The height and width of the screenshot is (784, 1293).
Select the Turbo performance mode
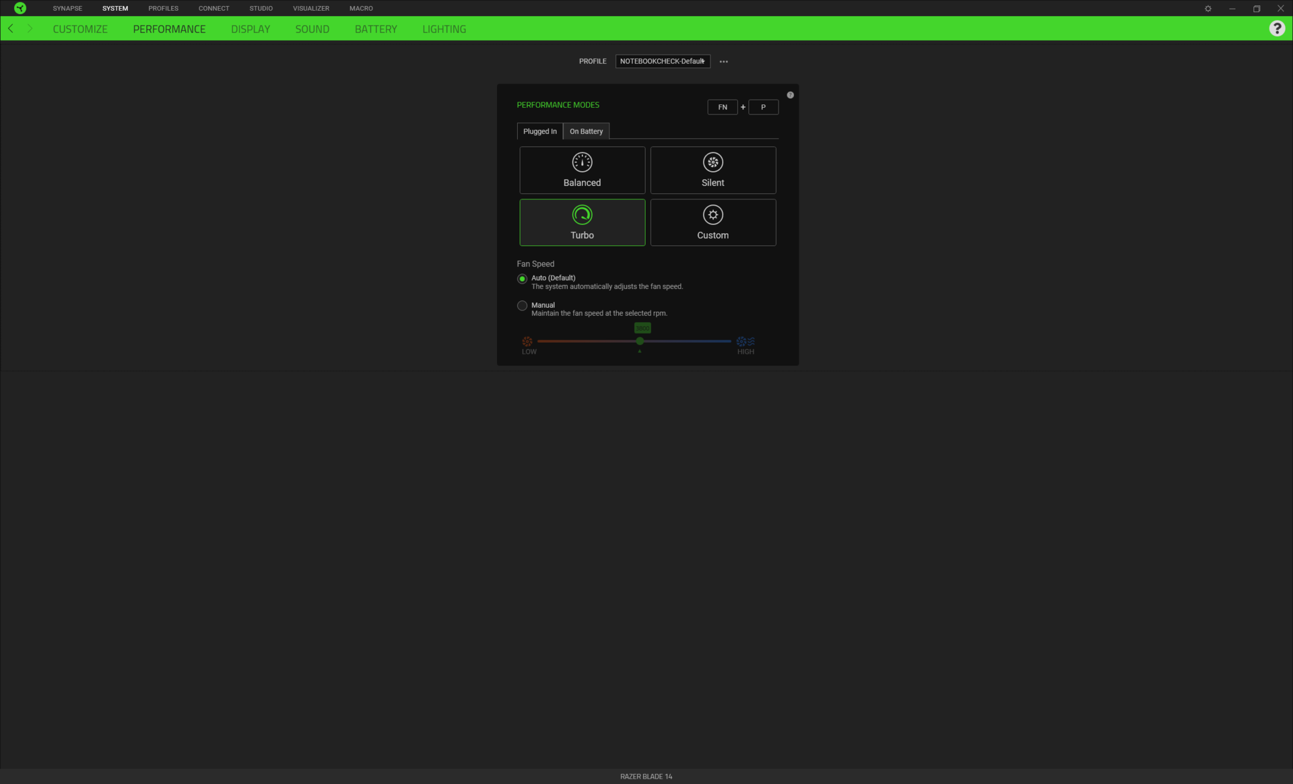(582, 222)
